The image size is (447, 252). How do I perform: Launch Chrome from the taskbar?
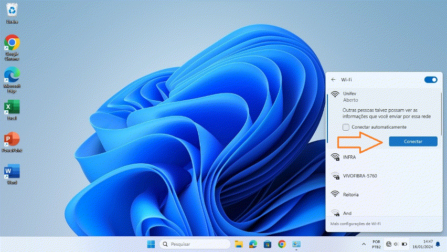tap(282, 244)
